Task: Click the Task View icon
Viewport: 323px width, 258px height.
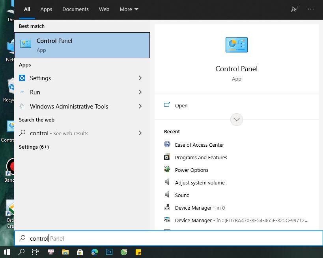Action: click(35, 252)
